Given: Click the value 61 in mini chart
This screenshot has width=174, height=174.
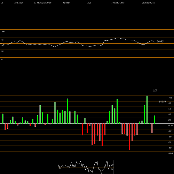Looking at the screenshot, I should point(112,169).
